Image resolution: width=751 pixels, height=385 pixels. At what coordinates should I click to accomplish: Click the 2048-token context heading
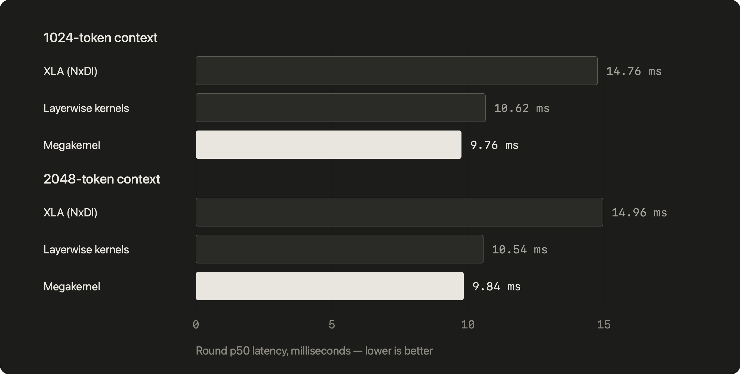pos(102,179)
